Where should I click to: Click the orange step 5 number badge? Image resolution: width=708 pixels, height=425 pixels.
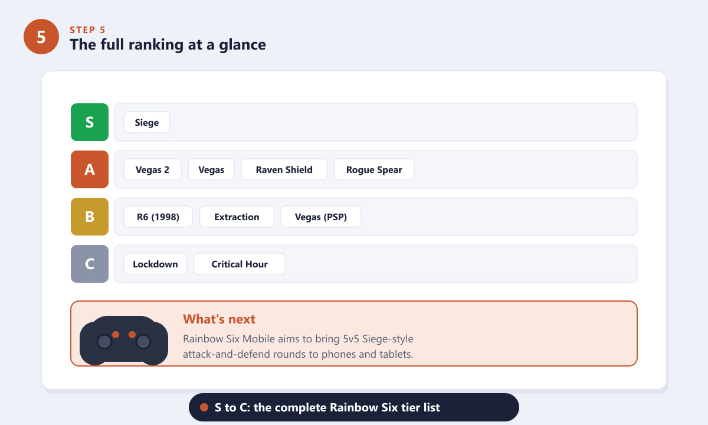41,37
